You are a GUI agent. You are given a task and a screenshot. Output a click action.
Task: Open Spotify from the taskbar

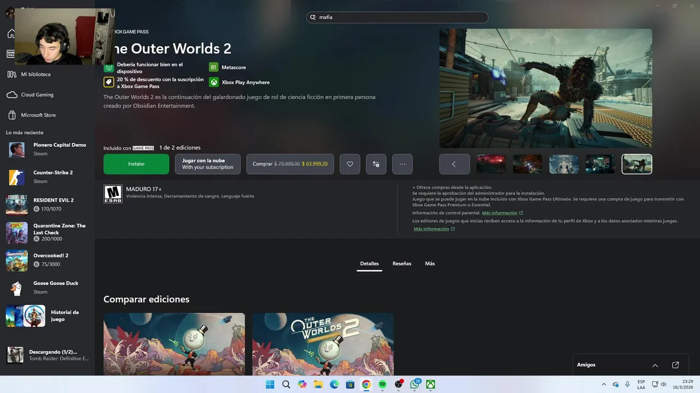pyautogui.click(x=382, y=384)
